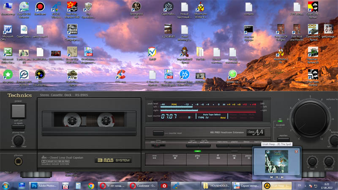Open Easy CD-DA Extractor desktop icon
338x190 pixels.
[24, 9]
